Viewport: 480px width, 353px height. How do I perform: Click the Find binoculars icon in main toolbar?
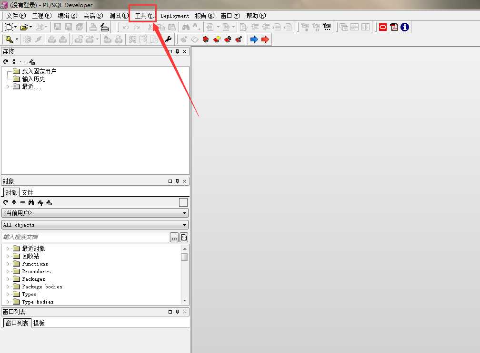pos(186,27)
